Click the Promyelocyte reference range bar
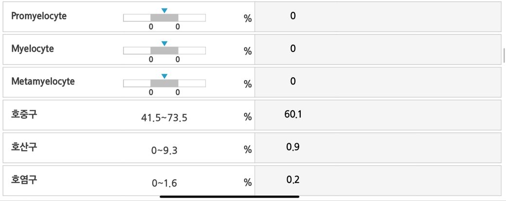This screenshot has width=506, height=201. 164,18
